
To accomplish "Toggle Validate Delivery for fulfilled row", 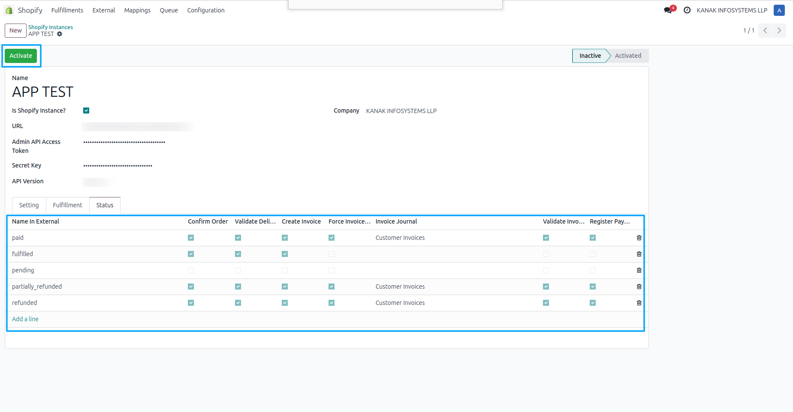I will point(238,254).
